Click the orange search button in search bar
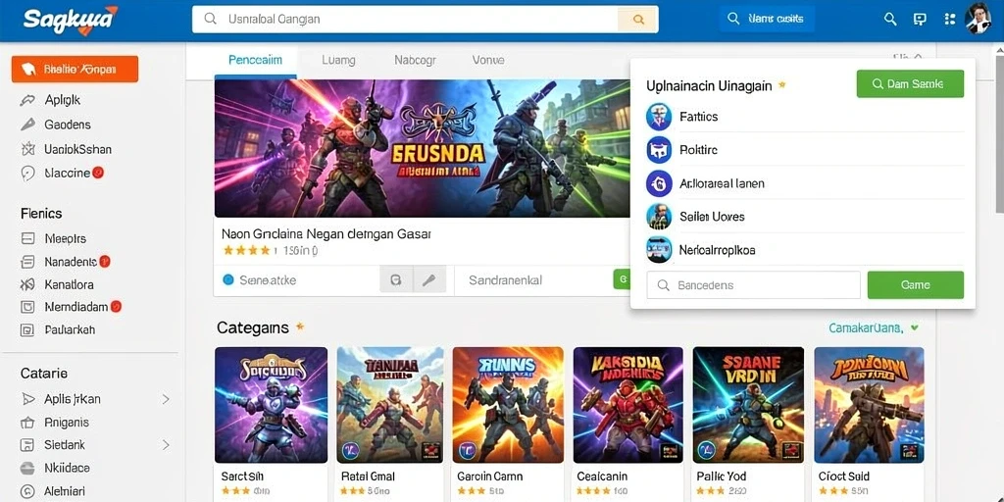 point(637,20)
